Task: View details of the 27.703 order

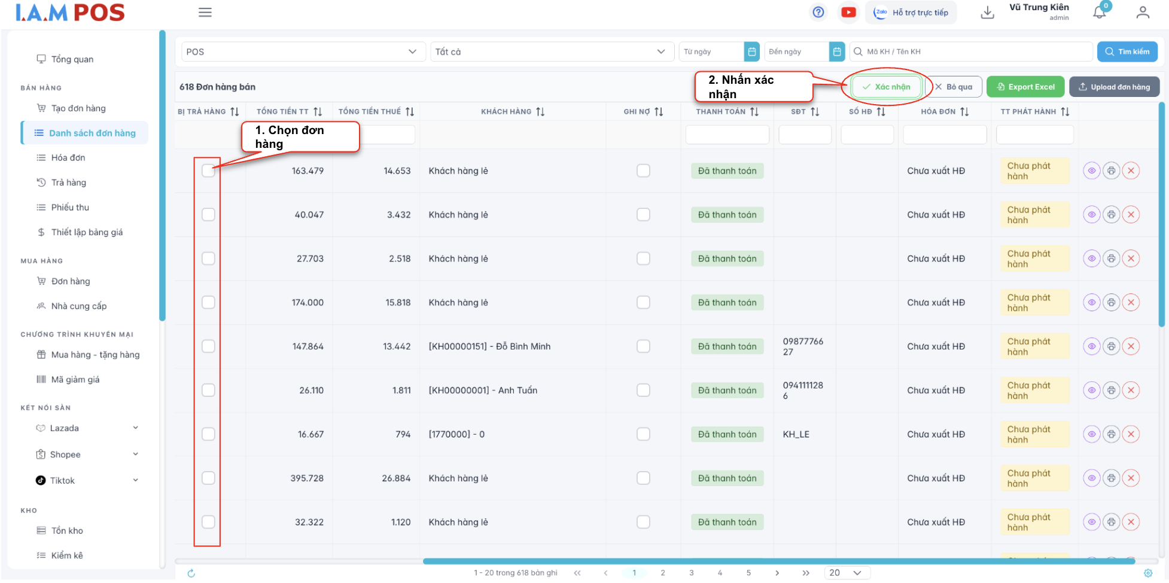Action: [1091, 259]
